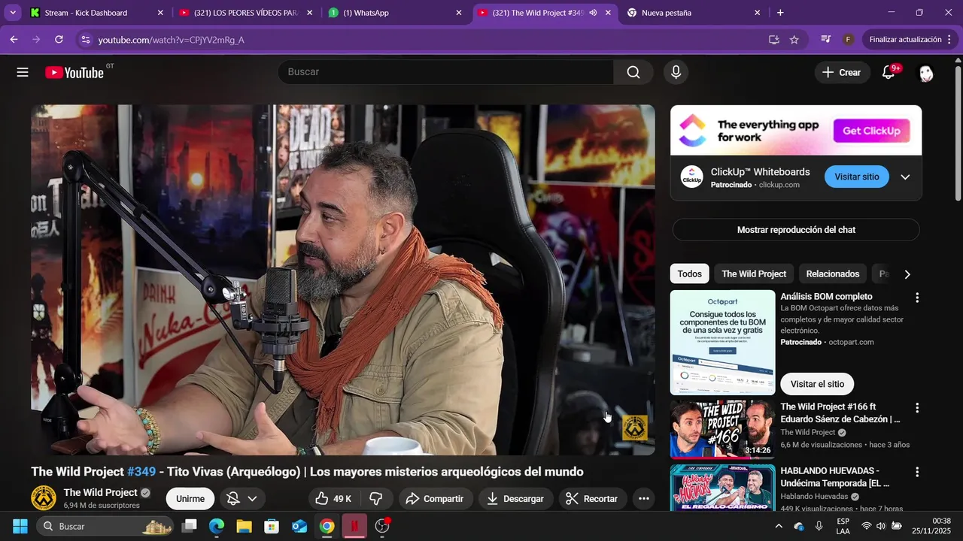This screenshot has height=541, width=963.
Task: Click the Recortar button
Action: (x=592, y=498)
